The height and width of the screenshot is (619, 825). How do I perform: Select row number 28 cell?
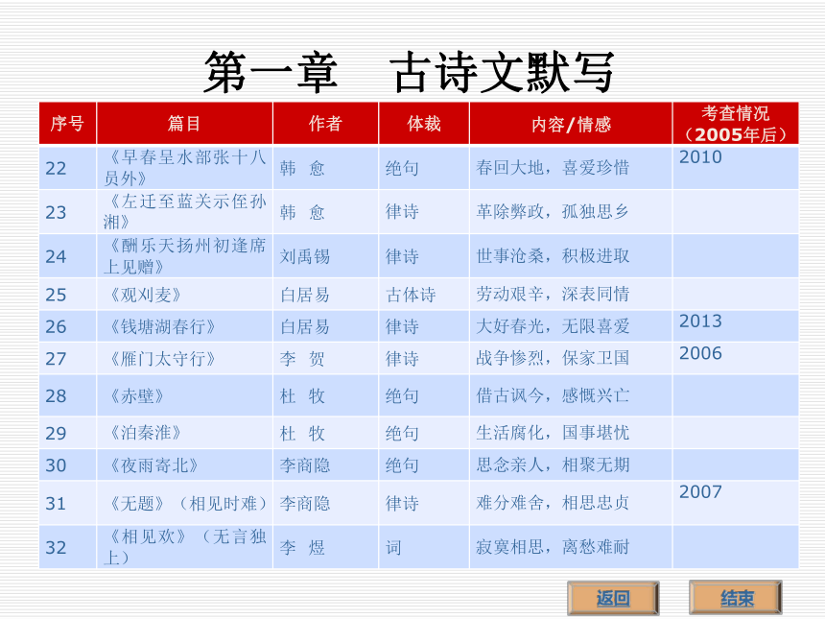pos(68,395)
